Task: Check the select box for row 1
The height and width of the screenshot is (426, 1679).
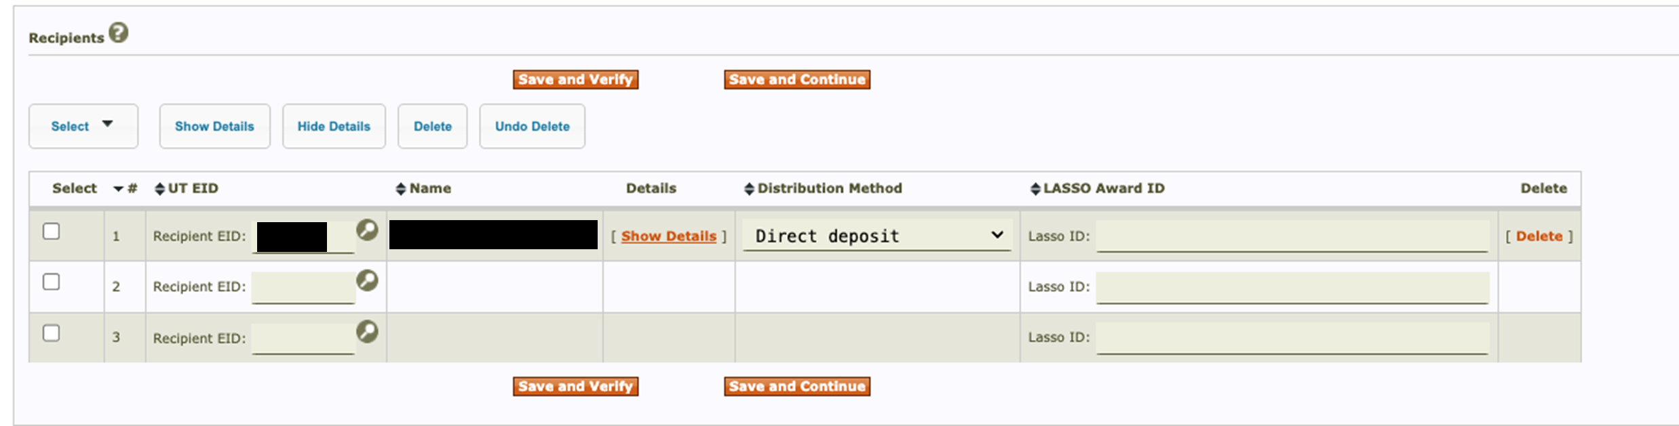Action: (x=52, y=232)
